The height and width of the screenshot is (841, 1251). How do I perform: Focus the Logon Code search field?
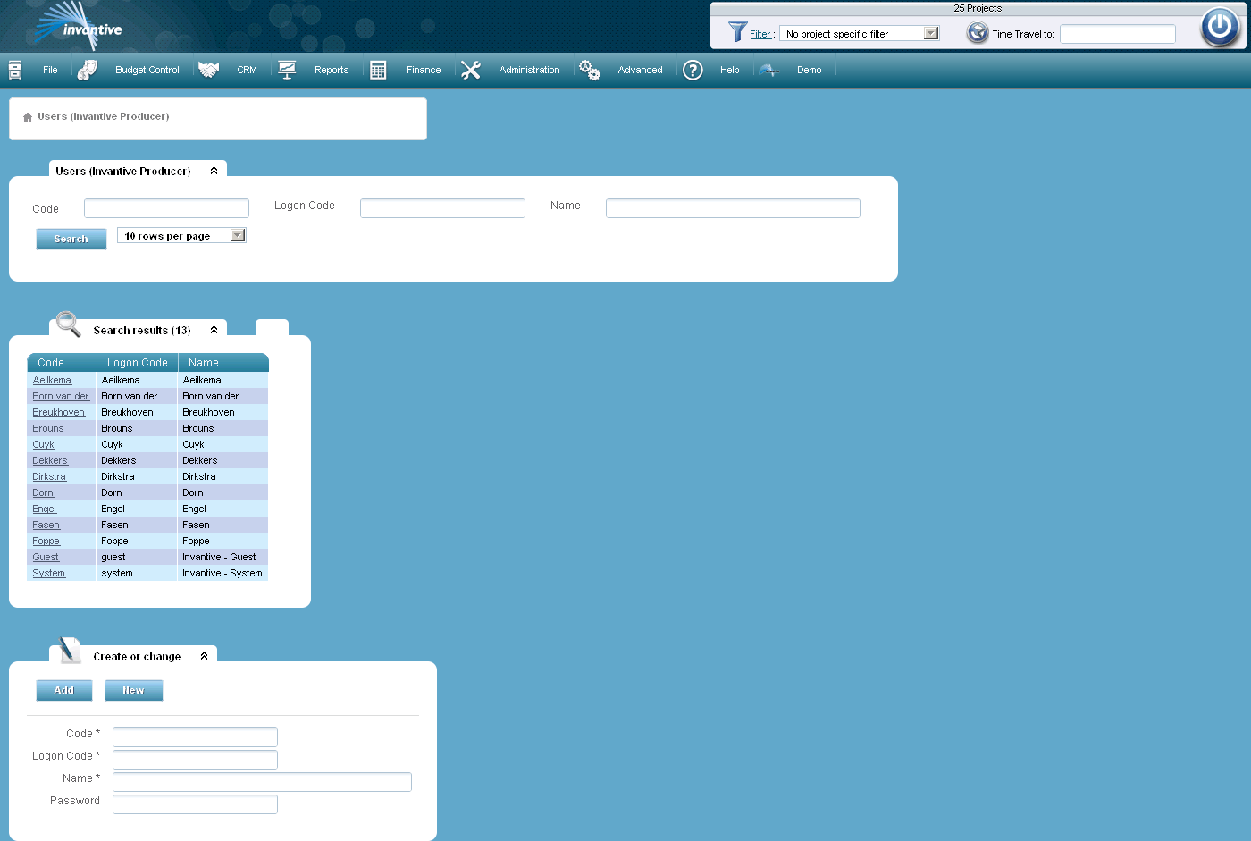pos(442,208)
